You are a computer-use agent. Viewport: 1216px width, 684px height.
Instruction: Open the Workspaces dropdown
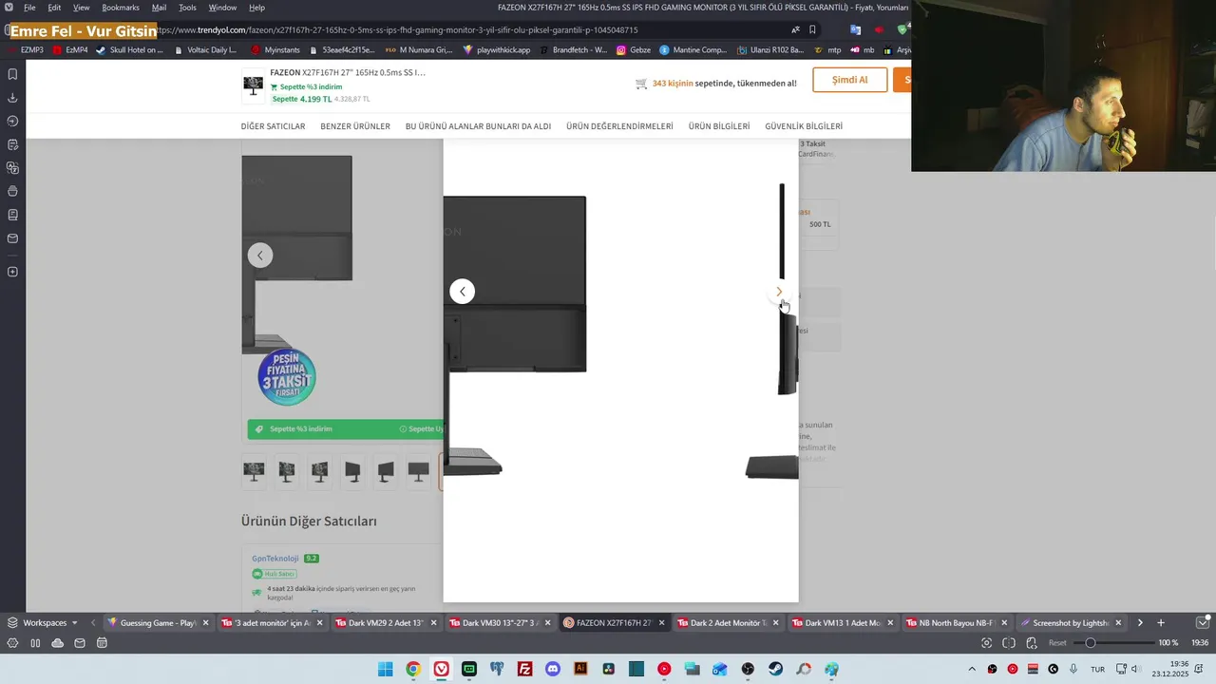(44, 623)
